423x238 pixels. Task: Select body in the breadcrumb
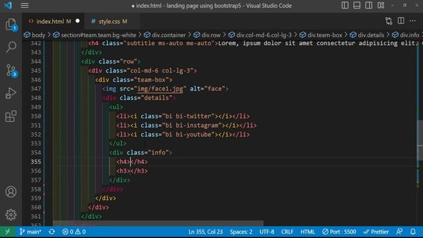35,35
